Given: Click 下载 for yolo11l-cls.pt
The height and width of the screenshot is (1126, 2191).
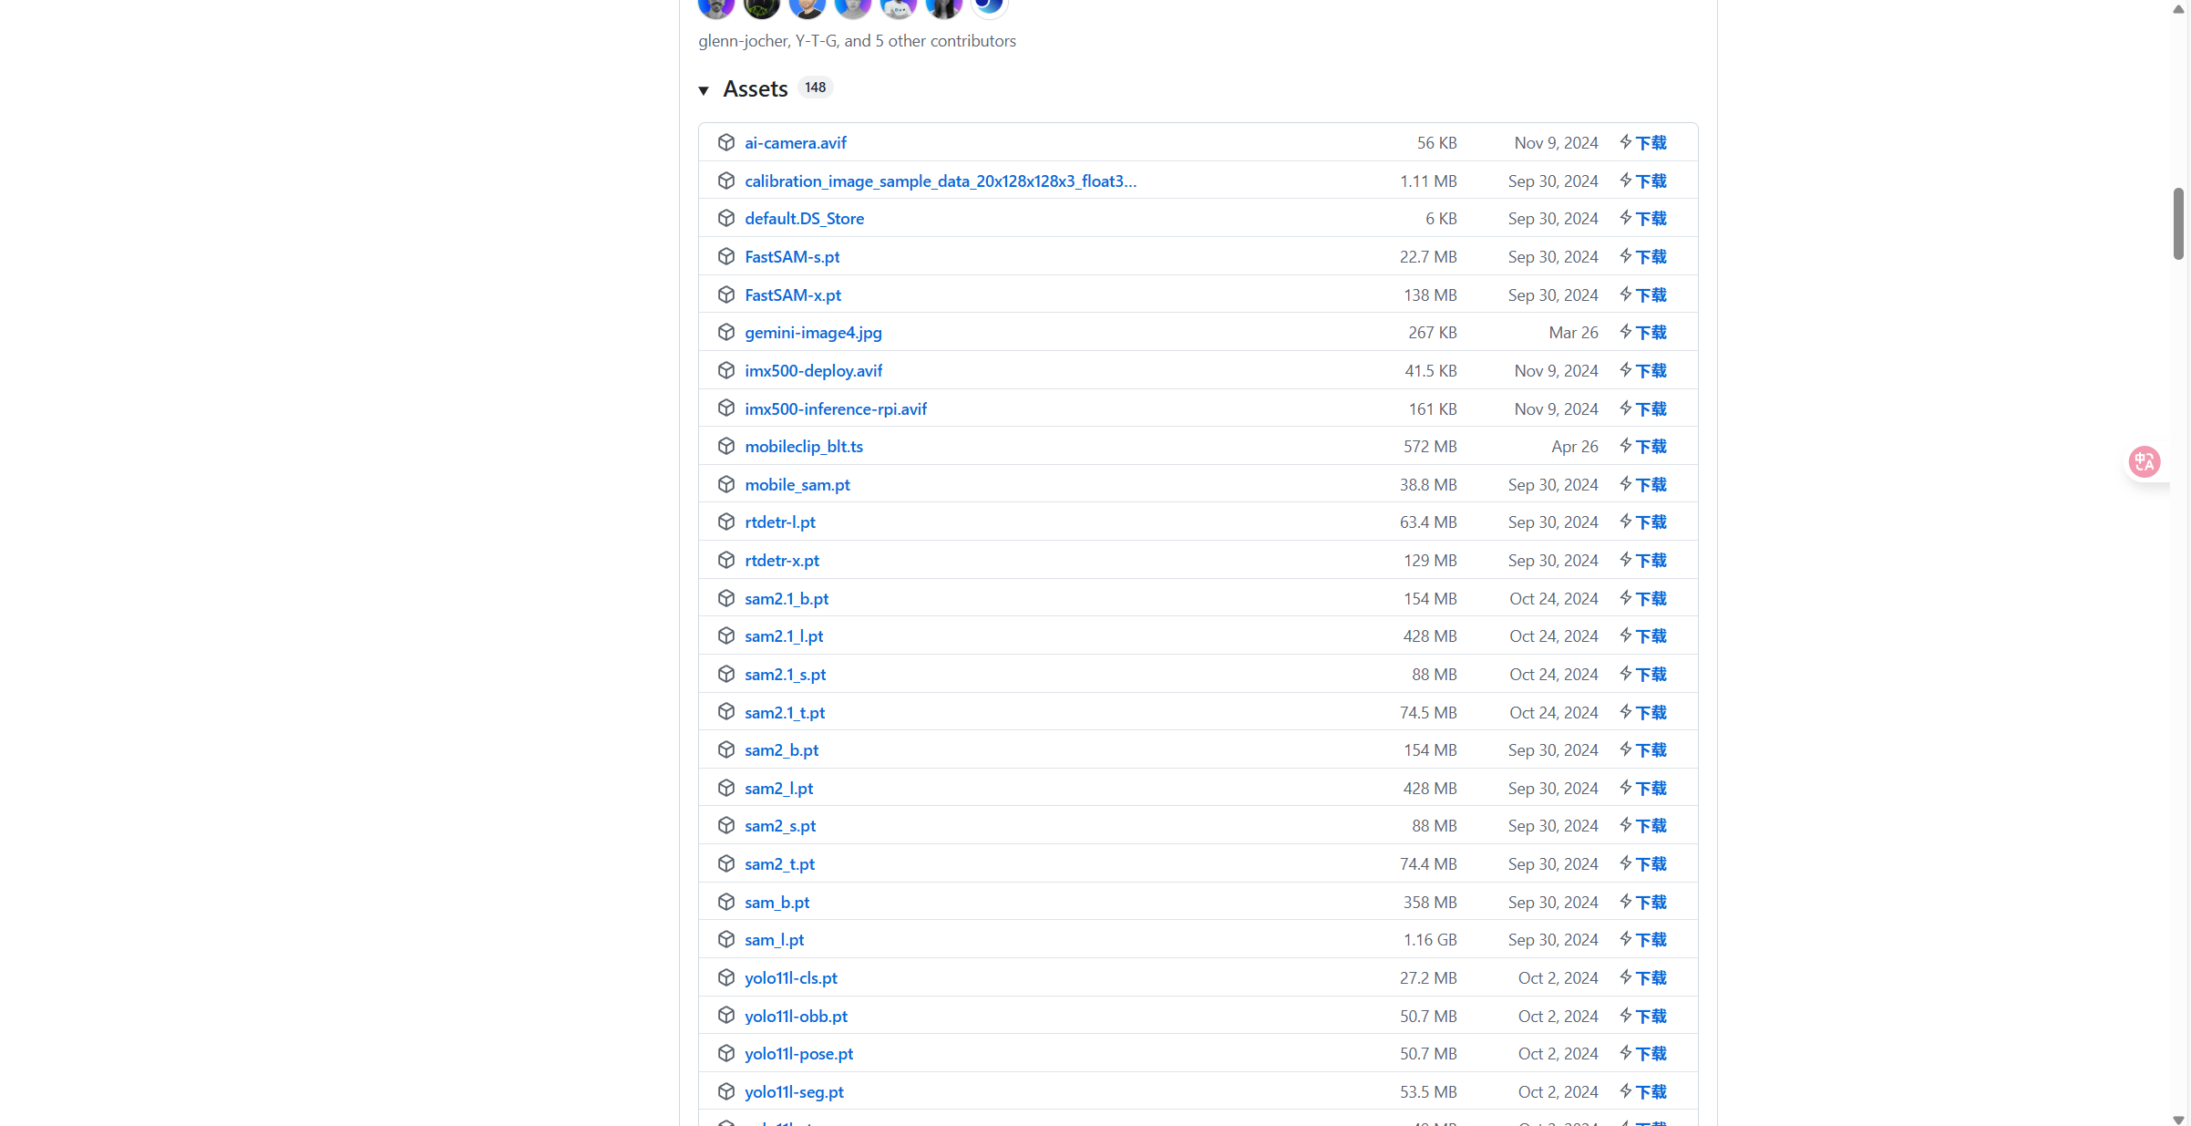Looking at the screenshot, I should pyautogui.click(x=1651, y=977).
